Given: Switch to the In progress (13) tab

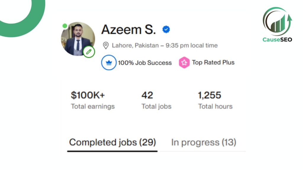Looking at the screenshot, I should (204, 143).
